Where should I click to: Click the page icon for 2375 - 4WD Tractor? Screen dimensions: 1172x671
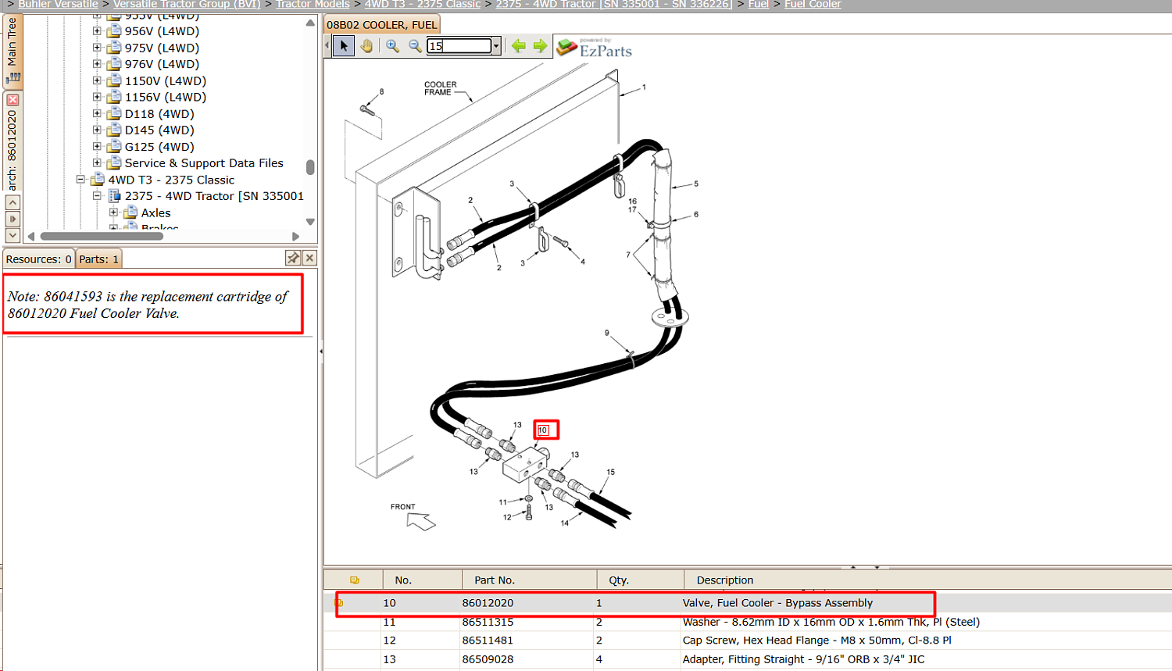(114, 196)
